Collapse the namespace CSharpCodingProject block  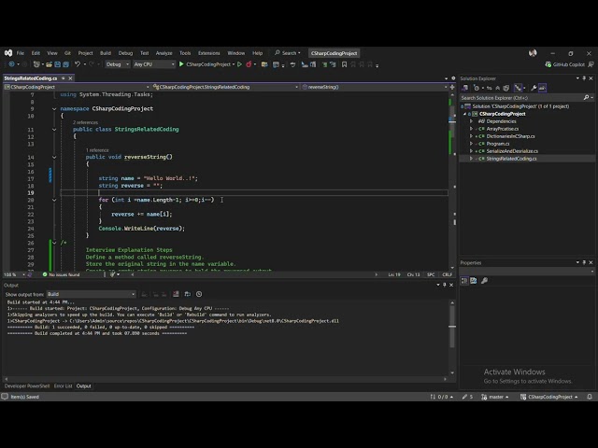[x=54, y=108]
